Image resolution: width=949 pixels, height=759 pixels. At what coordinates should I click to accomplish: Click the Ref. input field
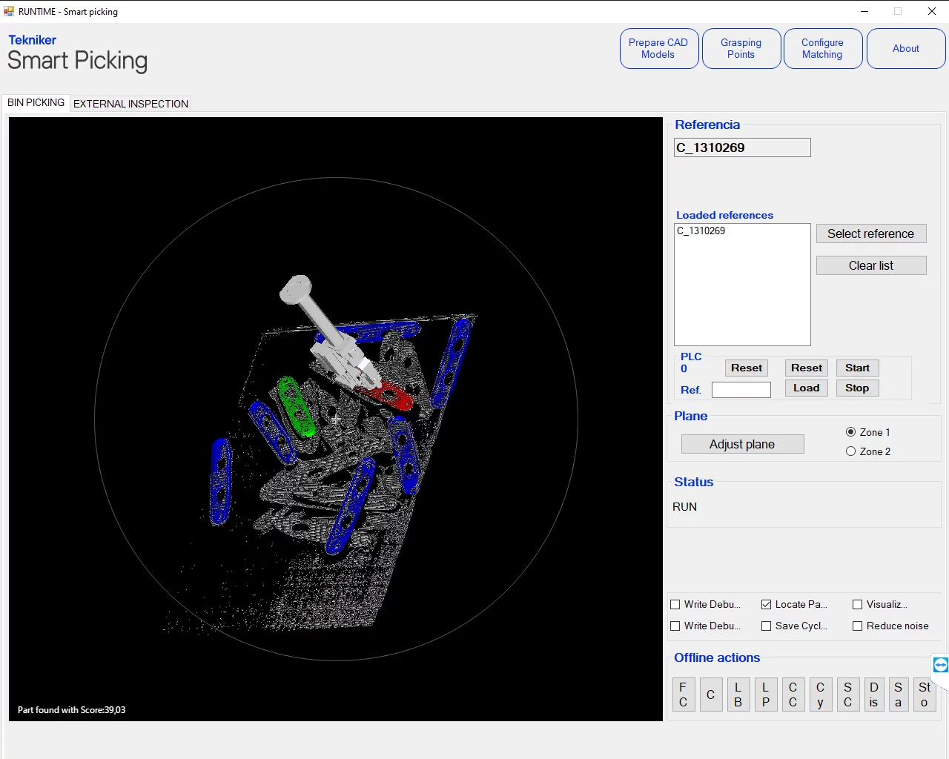[x=741, y=390]
